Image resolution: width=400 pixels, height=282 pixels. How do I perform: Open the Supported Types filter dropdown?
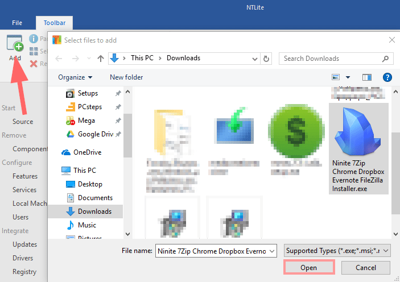pos(337,251)
